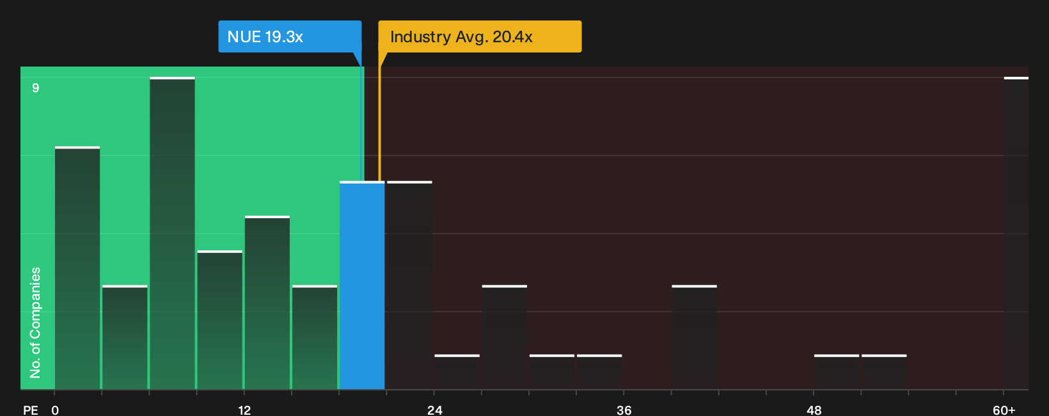Click the 'No. of Companies' axis title
This screenshot has height=416, width=1049.
coord(35,322)
